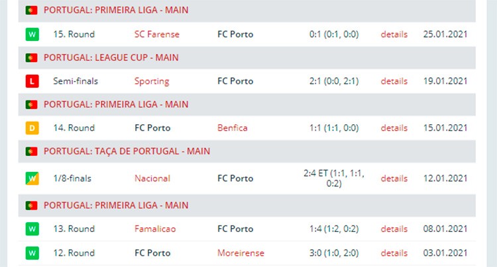Open Portugal: Taça de Portugal - Main heading

click(127, 151)
